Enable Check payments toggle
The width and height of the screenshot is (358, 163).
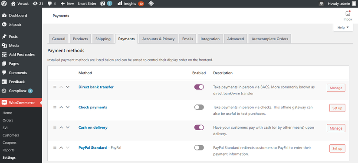click(199, 107)
